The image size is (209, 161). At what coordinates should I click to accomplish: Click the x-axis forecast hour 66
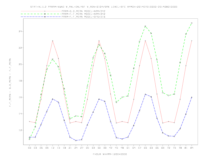[x=157, y=148]
